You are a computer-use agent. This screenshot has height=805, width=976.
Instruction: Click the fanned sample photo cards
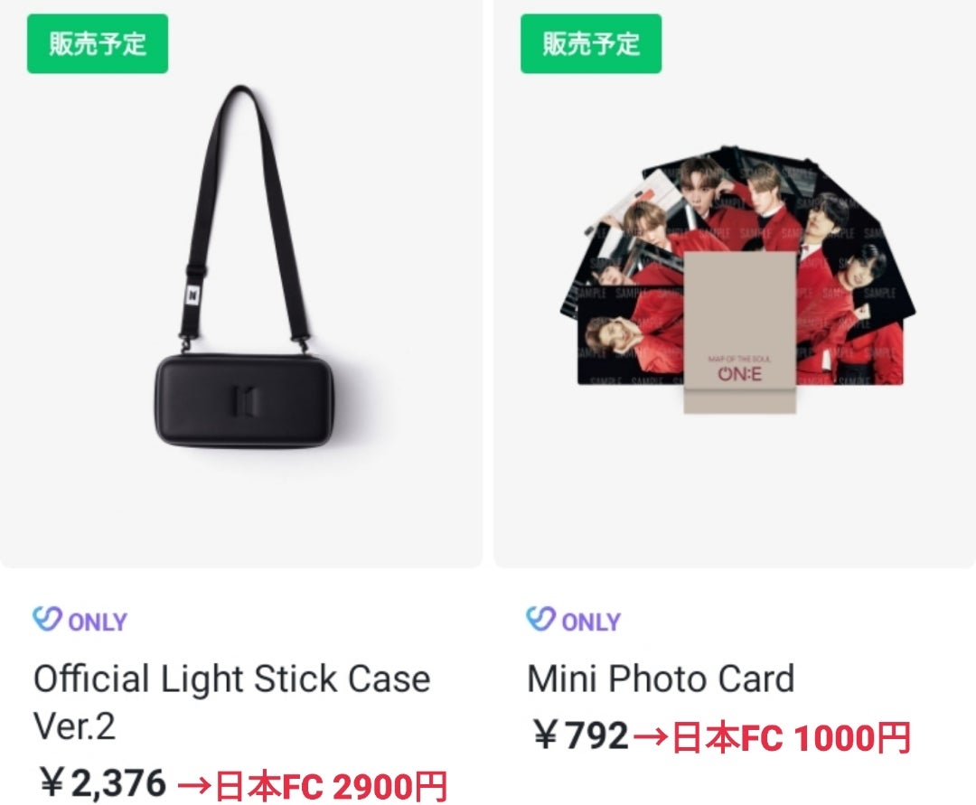(x=737, y=267)
